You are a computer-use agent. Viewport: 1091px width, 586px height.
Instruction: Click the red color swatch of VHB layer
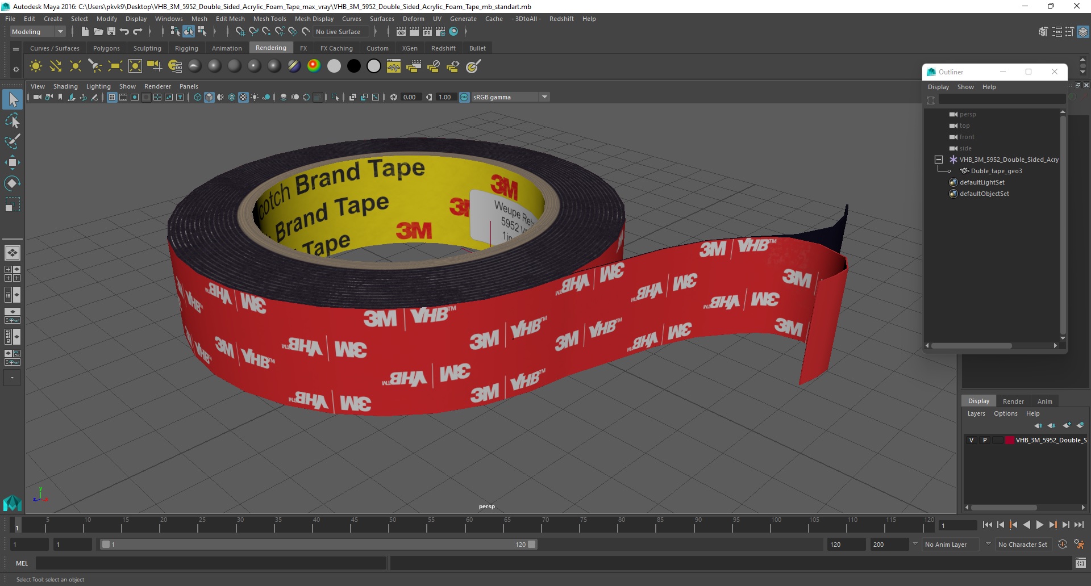click(x=1009, y=440)
